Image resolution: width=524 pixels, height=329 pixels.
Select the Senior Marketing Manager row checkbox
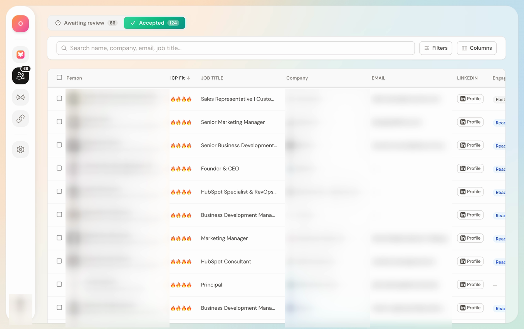[59, 122]
